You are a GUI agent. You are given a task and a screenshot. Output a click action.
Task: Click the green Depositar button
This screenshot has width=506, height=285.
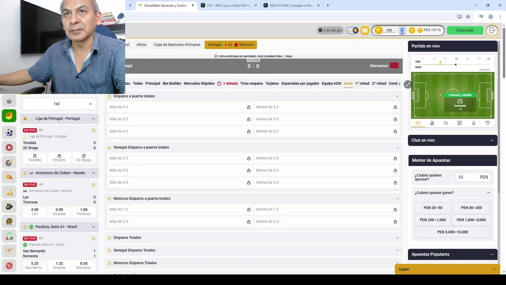[x=465, y=30]
